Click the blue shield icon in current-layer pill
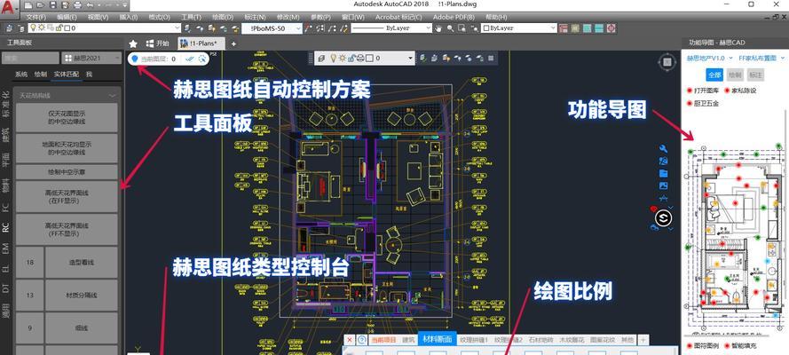 coord(134,59)
